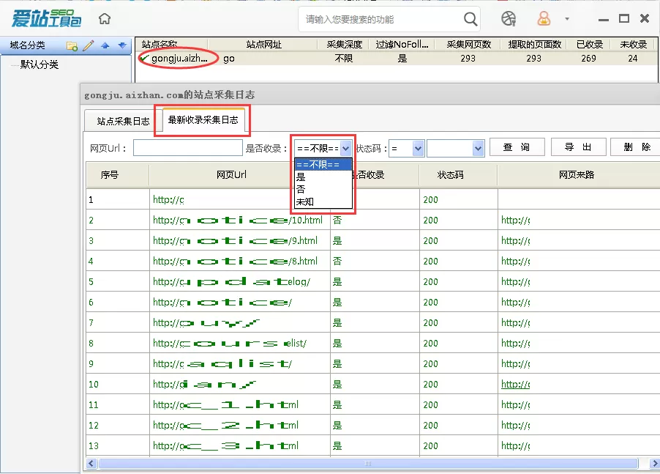This screenshot has width=660, height=474.
Task: Click the 网页来路 column header
Action: pos(577,175)
